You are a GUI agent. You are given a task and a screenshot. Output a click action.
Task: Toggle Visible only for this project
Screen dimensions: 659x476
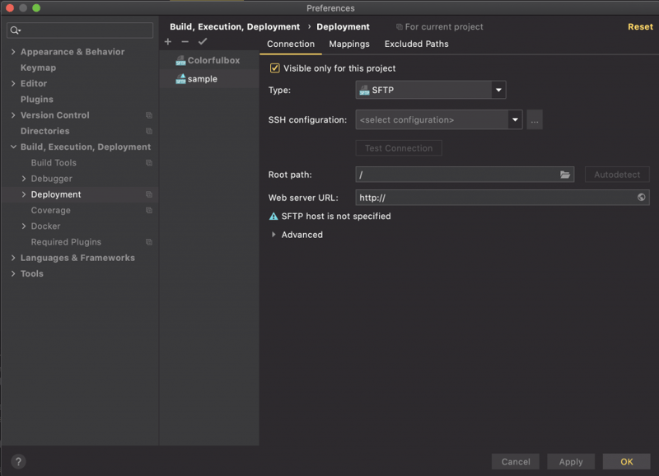pos(275,68)
